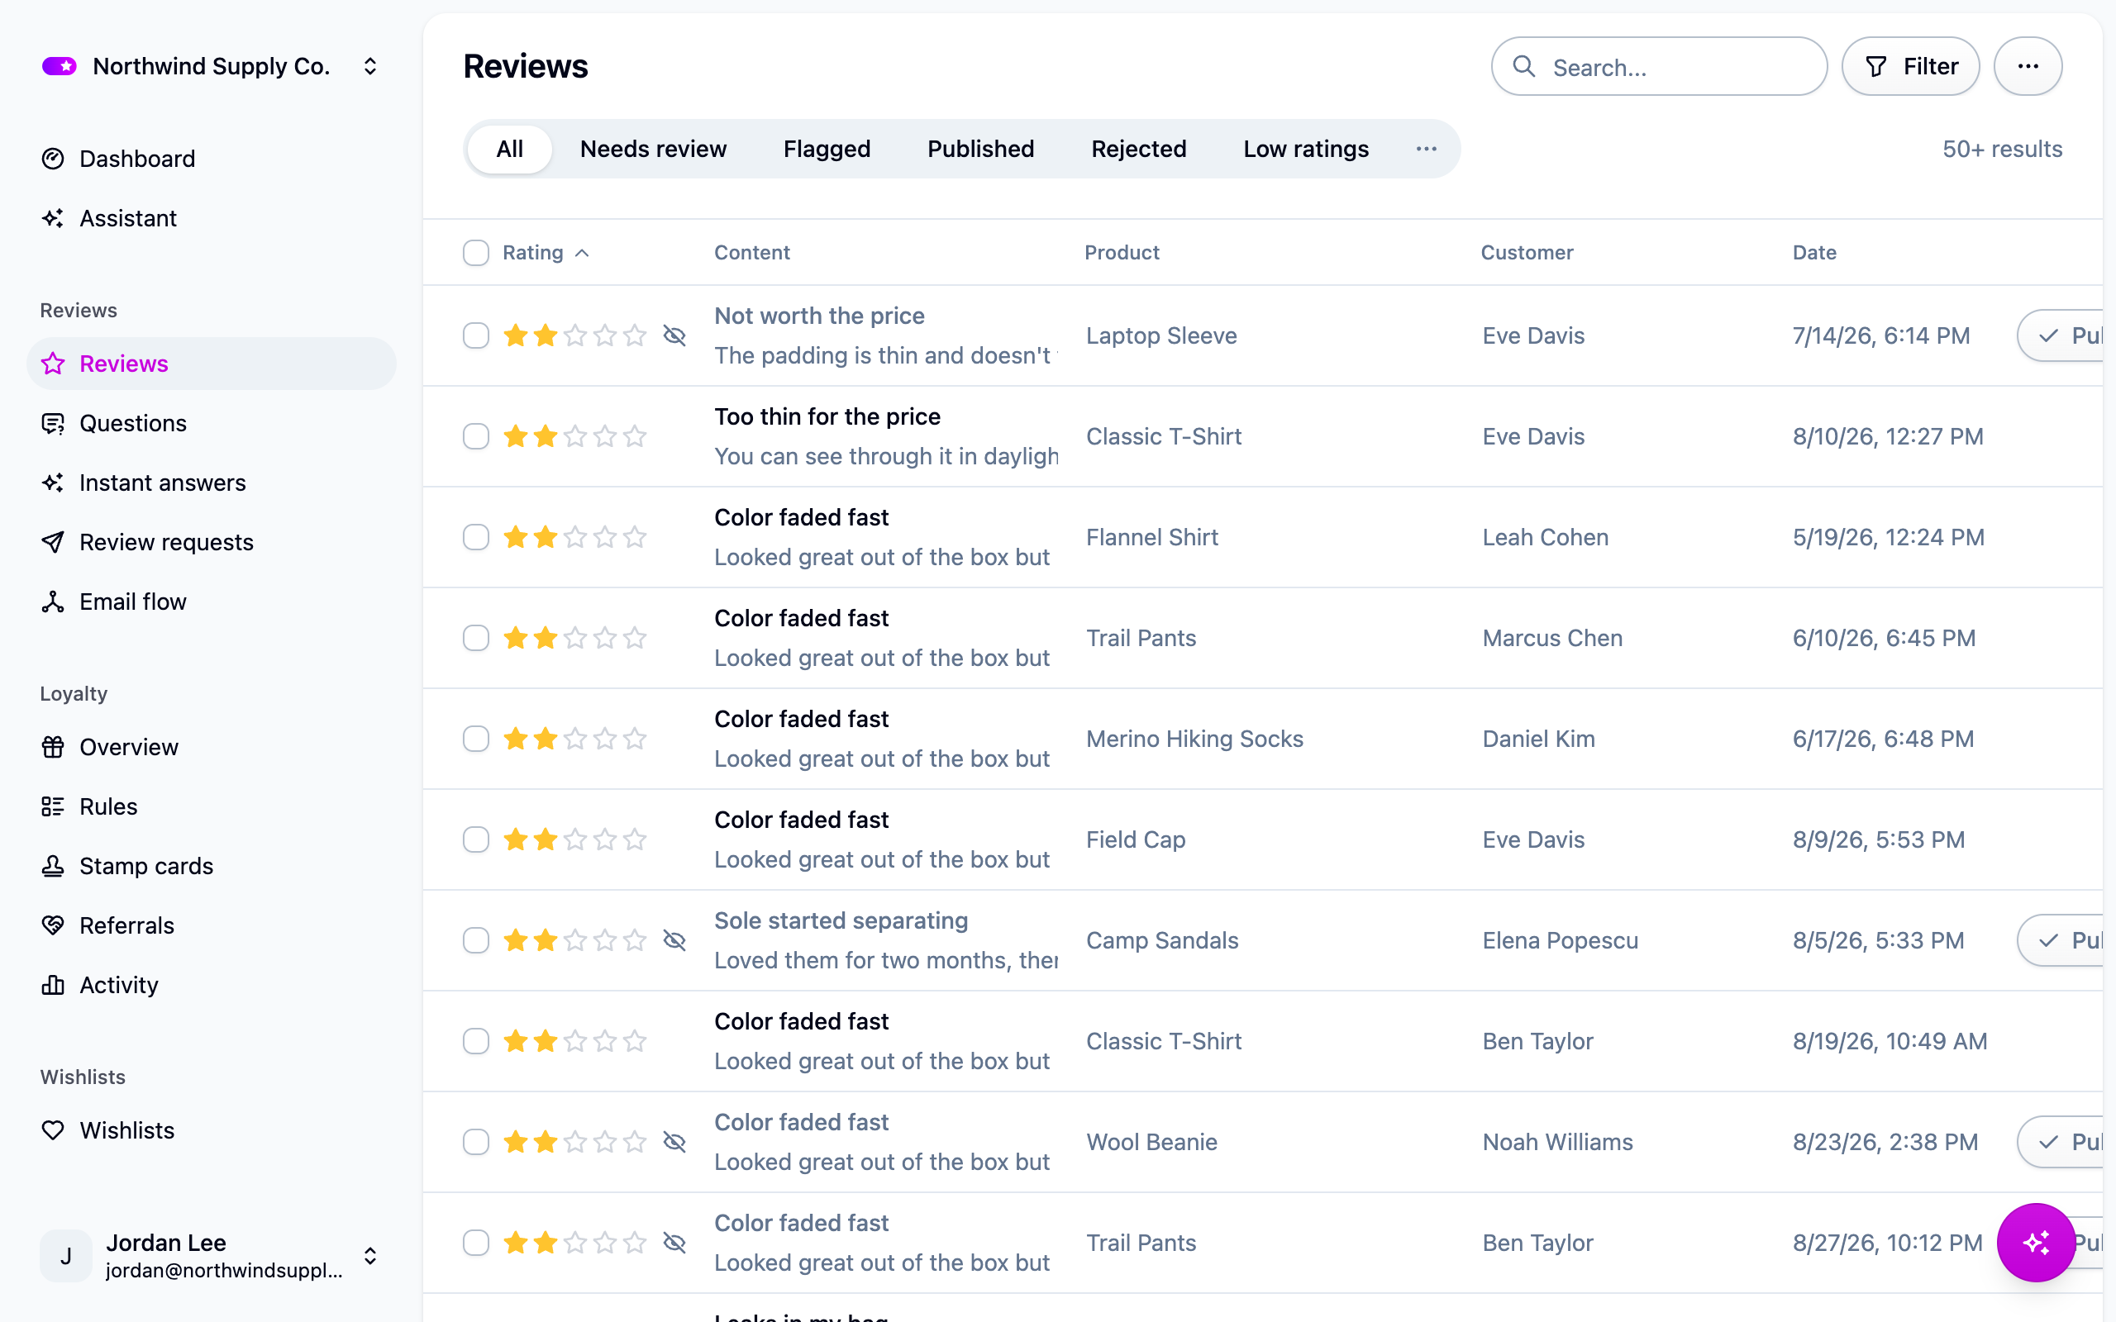2116x1322 pixels.
Task: Sort by the Date column header
Action: tap(1814, 253)
